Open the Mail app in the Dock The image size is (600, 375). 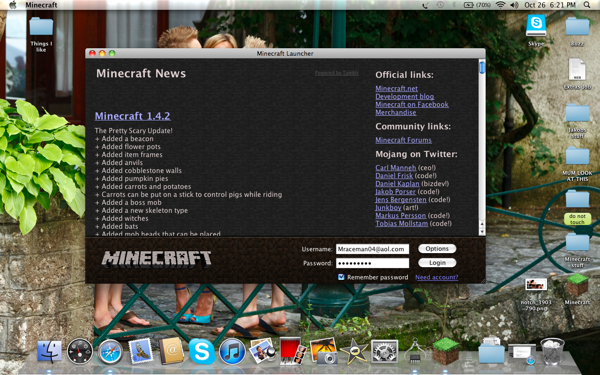pyautogui.click(x=141, y=351)
